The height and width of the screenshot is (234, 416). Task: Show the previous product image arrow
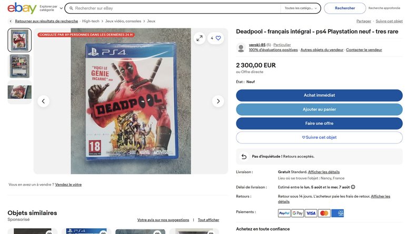click(43, 101)
